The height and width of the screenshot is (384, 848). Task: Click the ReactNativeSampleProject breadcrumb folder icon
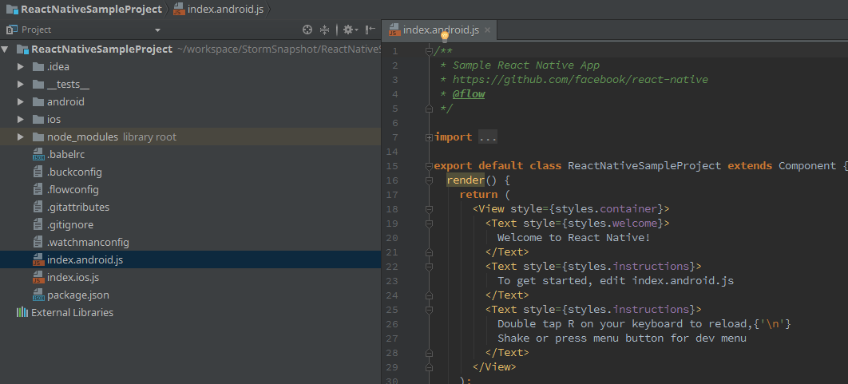pos(13,10)
